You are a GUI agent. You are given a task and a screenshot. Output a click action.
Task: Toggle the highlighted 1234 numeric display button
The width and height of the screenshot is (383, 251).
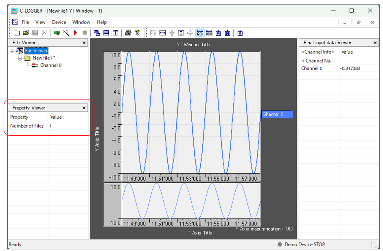point(200,33)
